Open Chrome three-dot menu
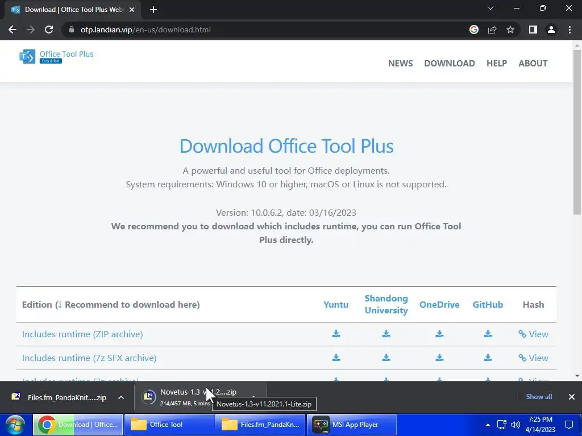Image resolution: width=582 pixels, height=436 pixels. 569,30
